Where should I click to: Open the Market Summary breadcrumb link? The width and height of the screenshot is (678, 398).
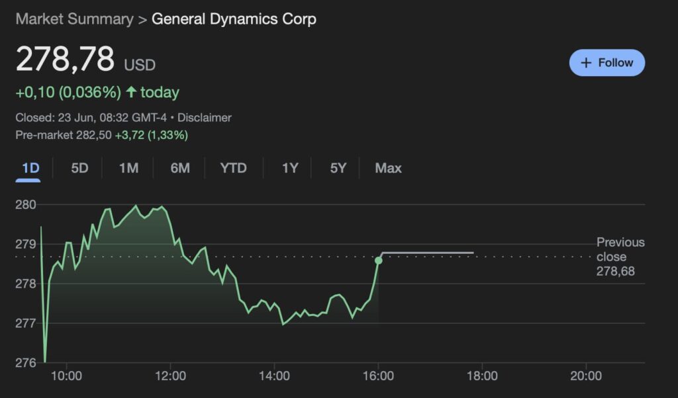(x=74, y=19)
